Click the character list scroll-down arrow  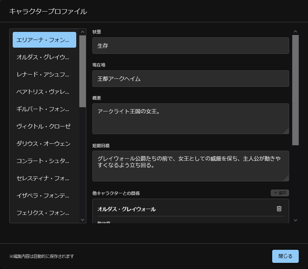82,220
